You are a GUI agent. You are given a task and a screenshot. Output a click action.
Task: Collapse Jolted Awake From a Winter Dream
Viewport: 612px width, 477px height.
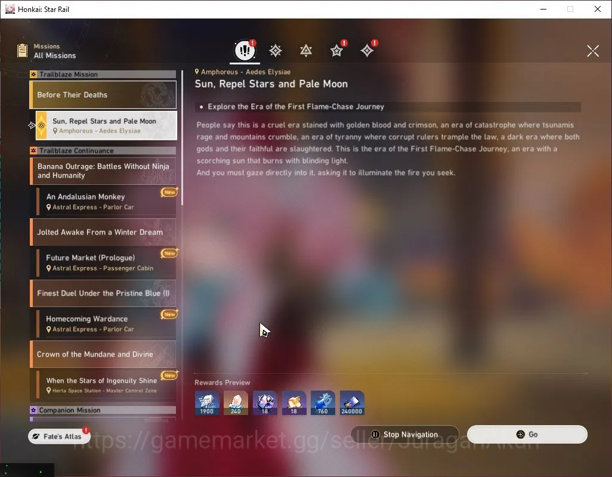[x=103, y=232]
